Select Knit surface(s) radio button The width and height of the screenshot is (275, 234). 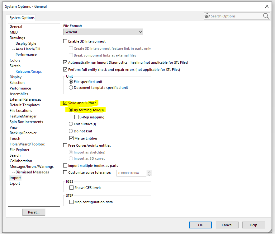[x=71, y=124]
